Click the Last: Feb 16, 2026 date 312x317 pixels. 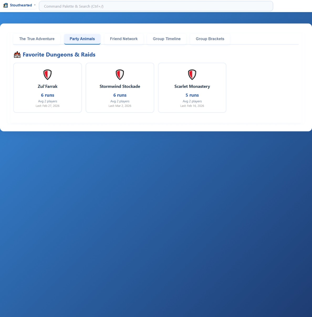pyautogui.click(x=192, y=106)
